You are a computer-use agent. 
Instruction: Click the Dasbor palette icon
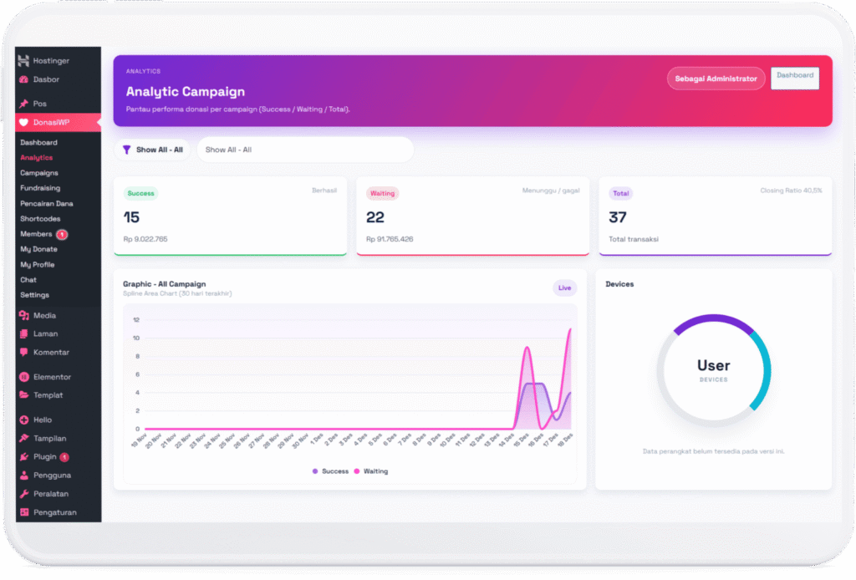pyautogui.click(x=23, y=79)
